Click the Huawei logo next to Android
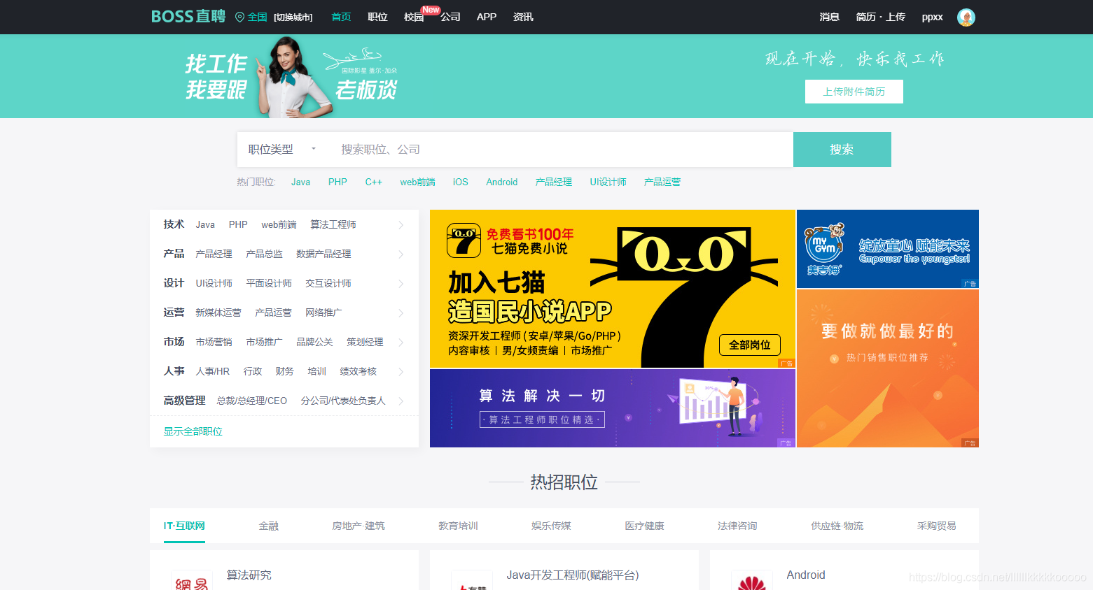This screenshot has height=590, width=1093. pyautogui.click(x=751, y=582)
